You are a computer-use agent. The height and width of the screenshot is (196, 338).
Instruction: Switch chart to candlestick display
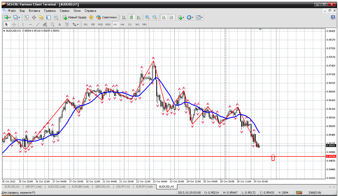[131, 17]
